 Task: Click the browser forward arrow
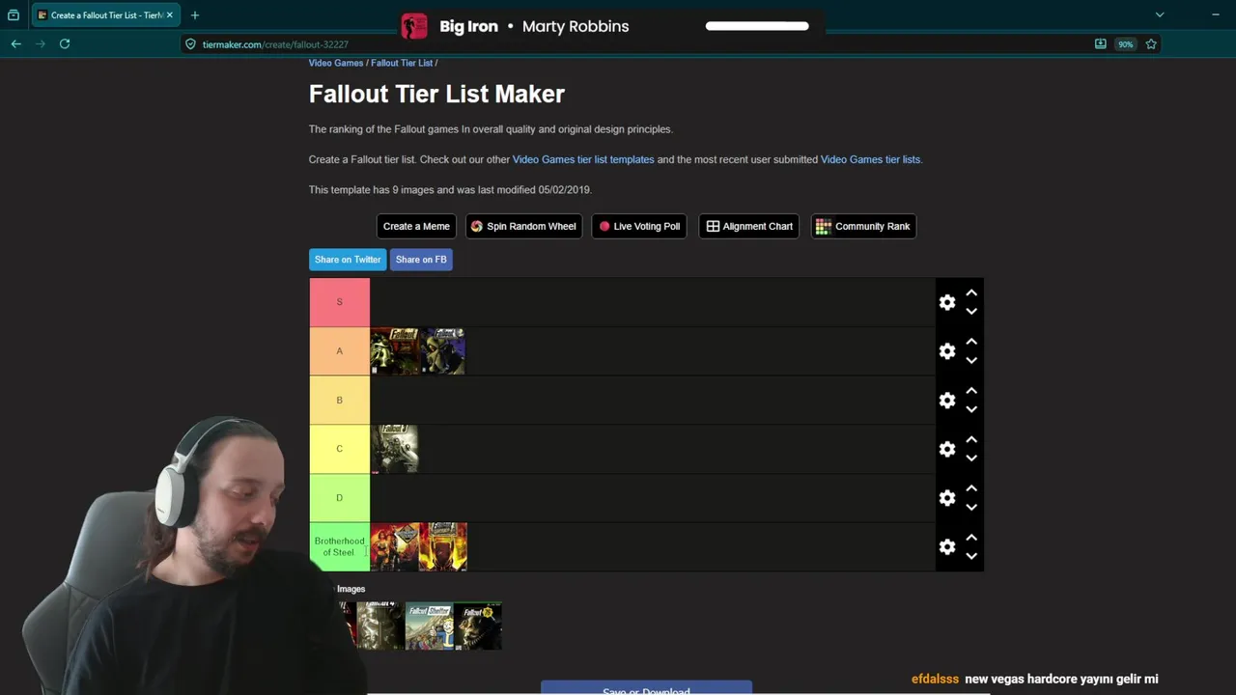[40, 43]
